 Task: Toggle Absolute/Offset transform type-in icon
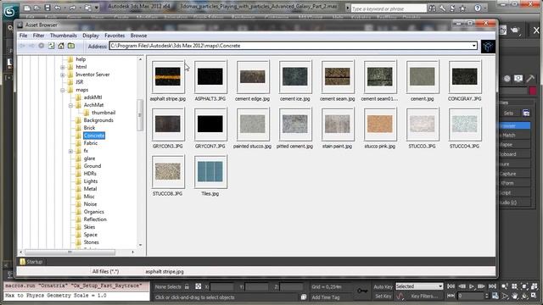[198, 286]
